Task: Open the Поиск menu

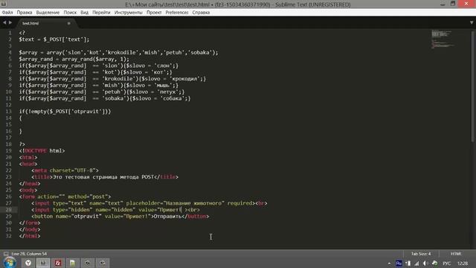Action: (x=70, y=13)
